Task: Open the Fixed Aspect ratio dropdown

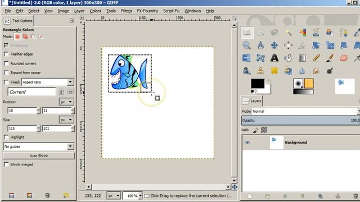Action: [47, 82]
